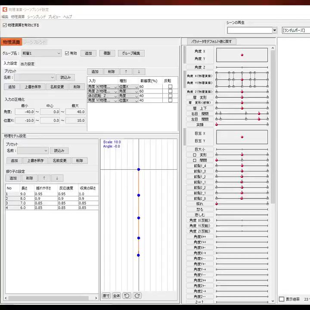Open the シーンブレンド menu in menu bar
Viewport: 310px width, 310px height.
coord(36,17)
